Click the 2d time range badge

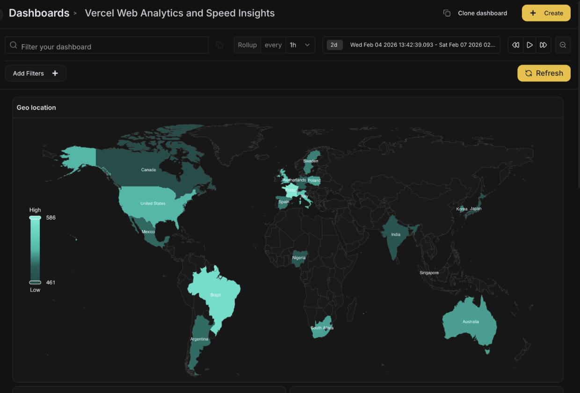pos(334,45)
